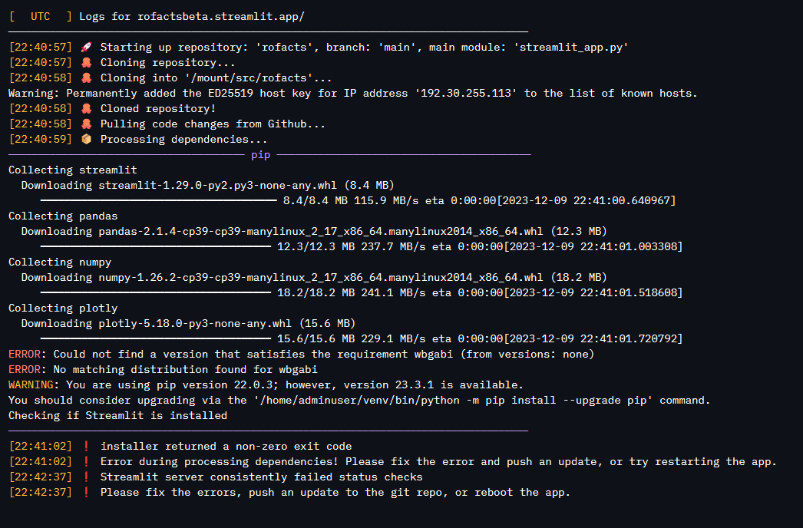Click the rocket icon on the startup line
This screenshot has width=803, height=528.
tap(86, 48)
